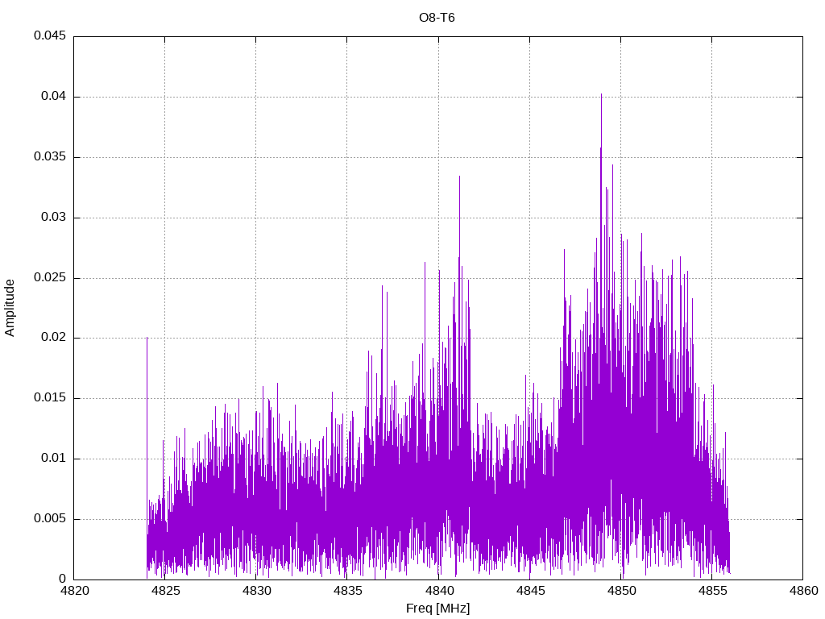Click the 4845 frequency tick label
825x619 pixels.
click(x=529, y=591)
